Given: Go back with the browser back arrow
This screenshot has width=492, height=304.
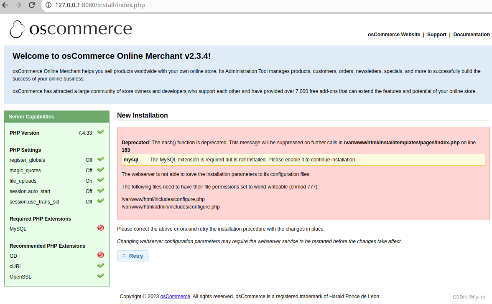Looking at the screenshot, I should (5, 5).
